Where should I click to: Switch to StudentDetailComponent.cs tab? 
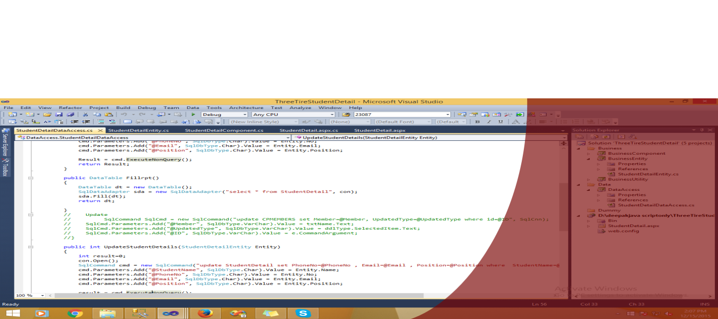[x=224, y=130]
